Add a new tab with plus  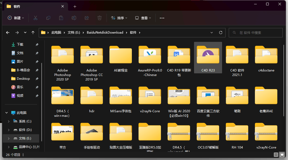[x=75, y=7]
